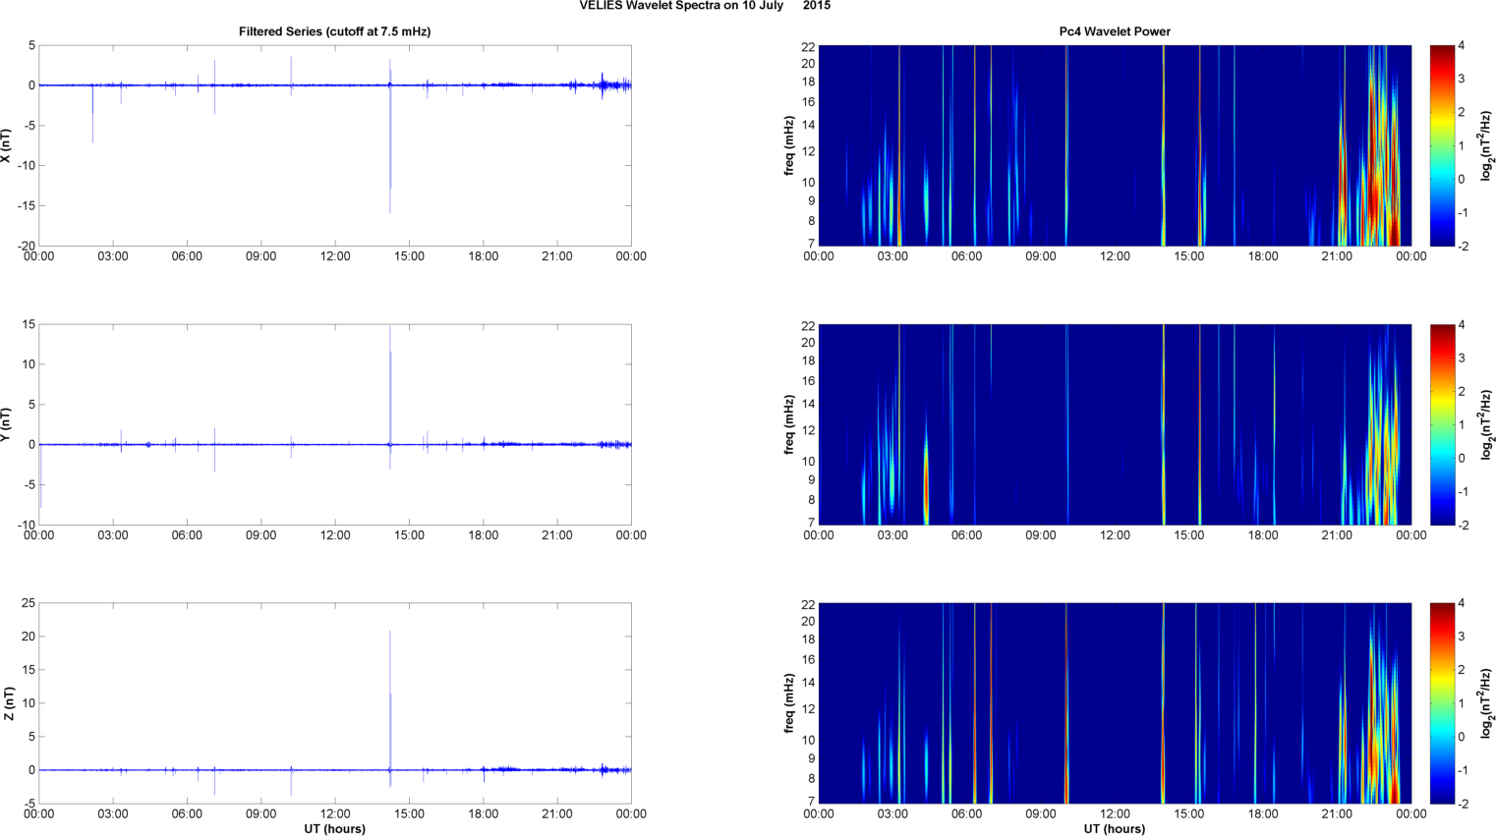Select the Y (nT) axis label

6,424
